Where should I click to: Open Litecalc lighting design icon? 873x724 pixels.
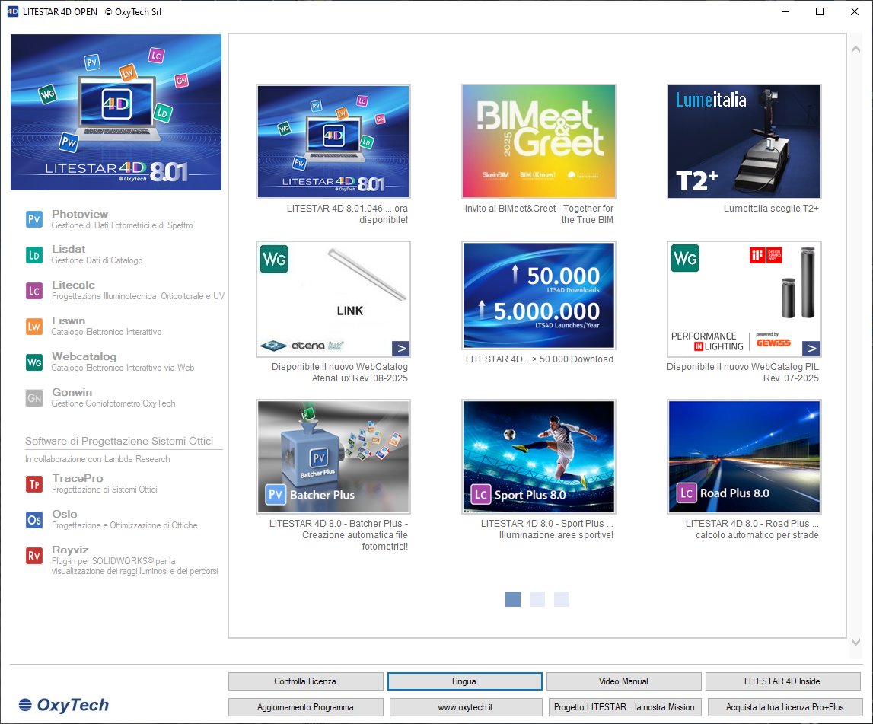tap(34, 290)
